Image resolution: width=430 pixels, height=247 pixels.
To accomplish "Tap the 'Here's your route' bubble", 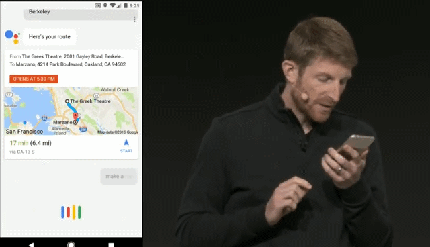I will coord(49,37).
